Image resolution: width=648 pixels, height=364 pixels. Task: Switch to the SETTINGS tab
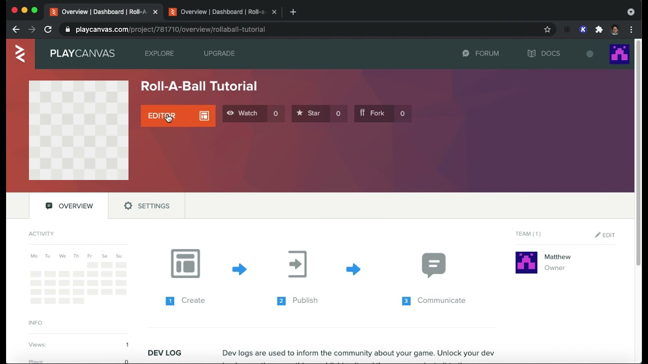tap(147, 206)
